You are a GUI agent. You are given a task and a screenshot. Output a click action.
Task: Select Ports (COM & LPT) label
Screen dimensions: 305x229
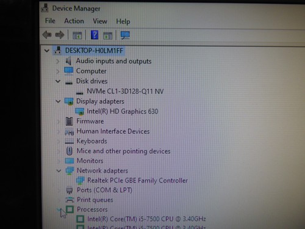[x=104, y=190]
